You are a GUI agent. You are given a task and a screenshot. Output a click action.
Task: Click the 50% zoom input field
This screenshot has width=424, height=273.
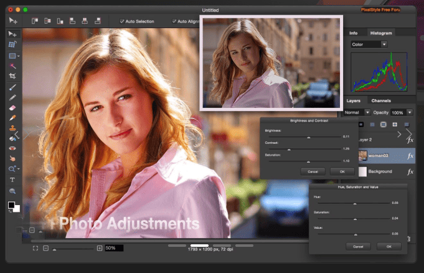[x=114, y=248]
